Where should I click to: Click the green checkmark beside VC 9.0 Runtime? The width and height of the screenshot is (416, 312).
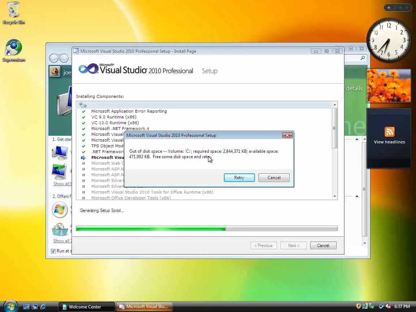pos(83,117)
